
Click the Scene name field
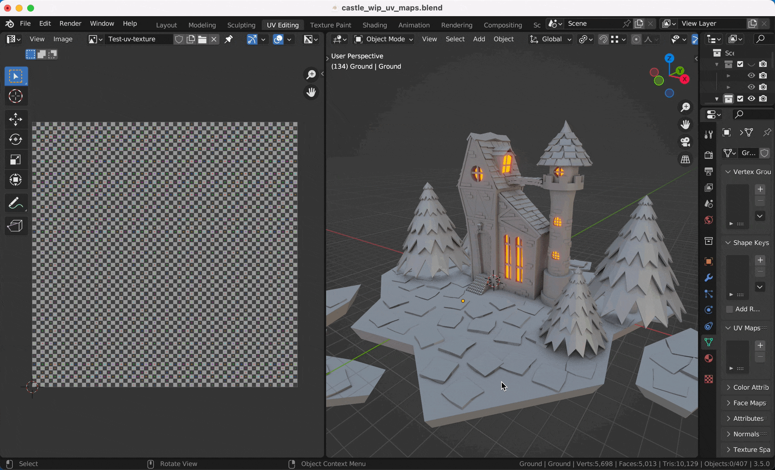[x=592, y=24]
